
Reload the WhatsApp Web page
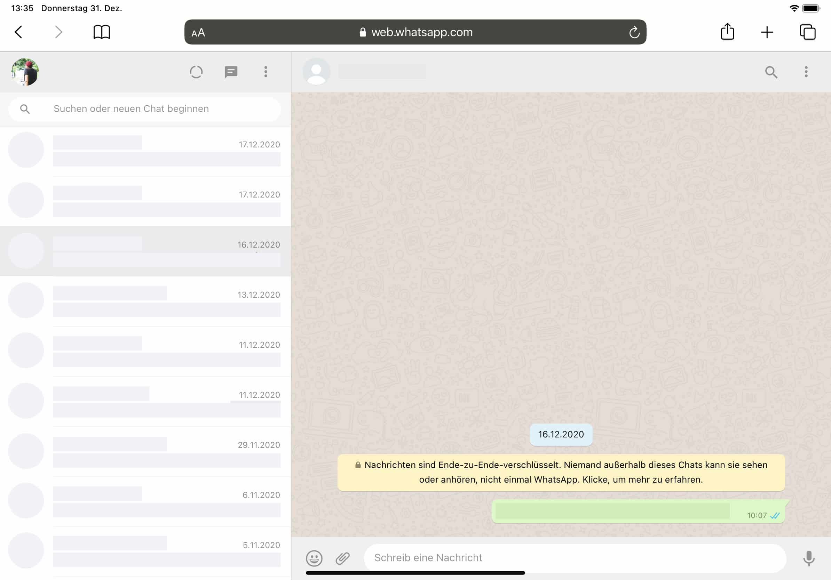coord(634,32)
